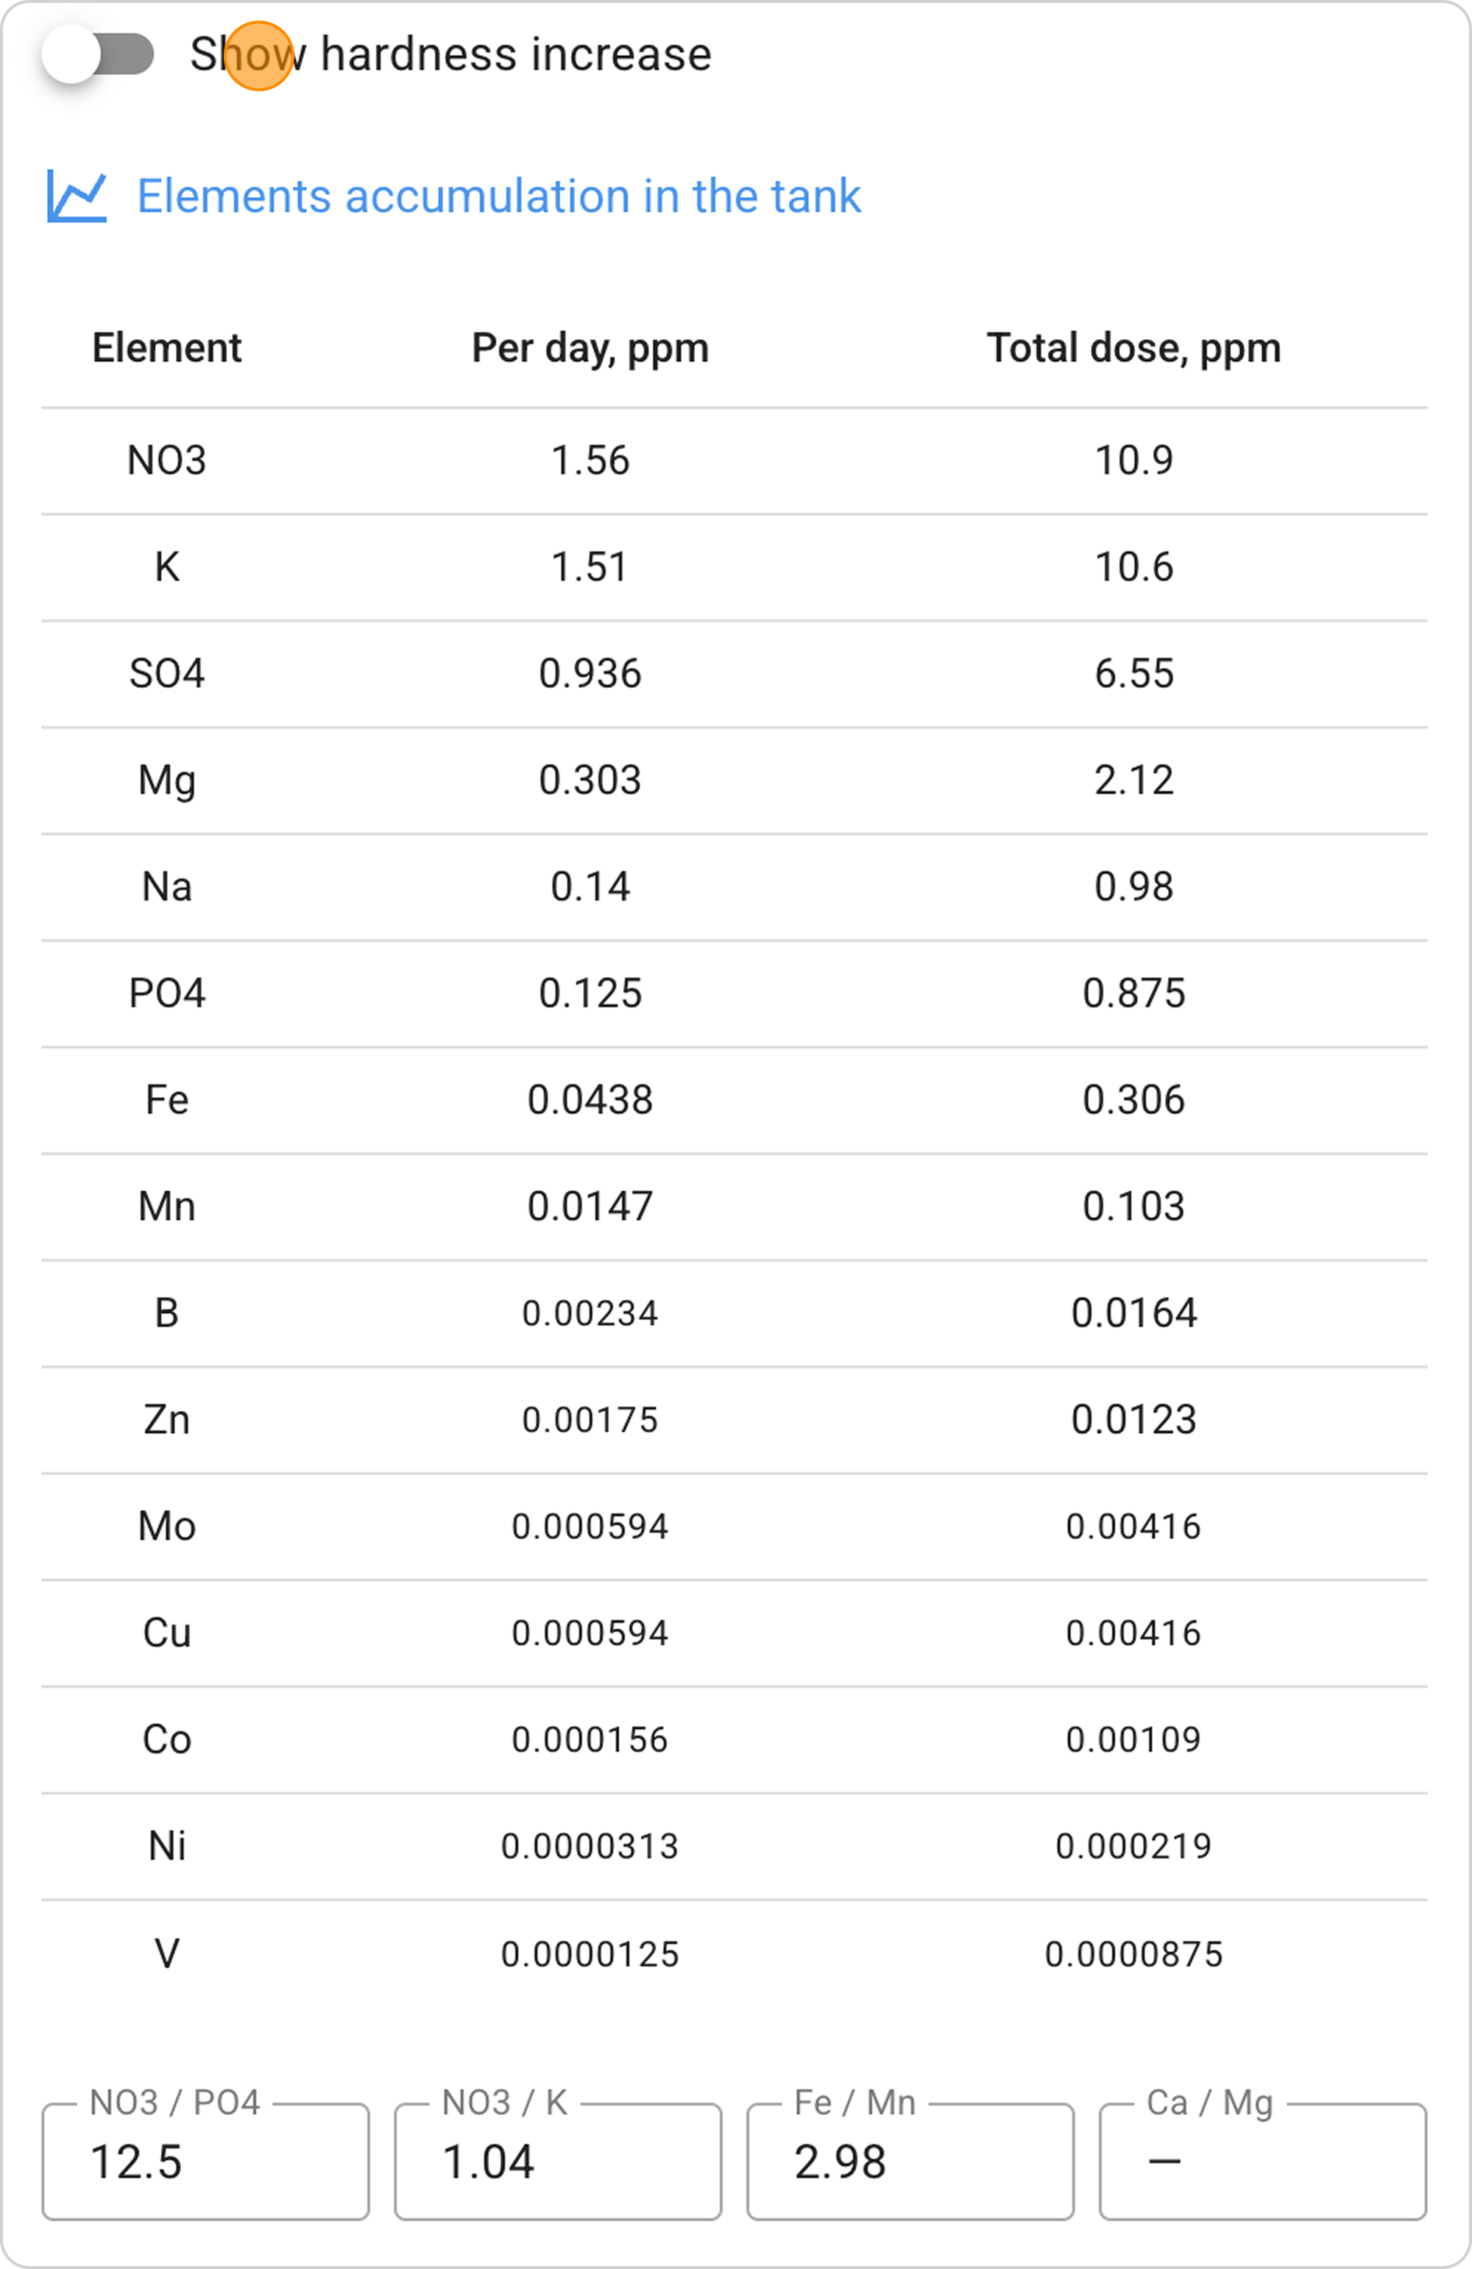Click the Ca / Mg ratio field

pos(1262,2162)
